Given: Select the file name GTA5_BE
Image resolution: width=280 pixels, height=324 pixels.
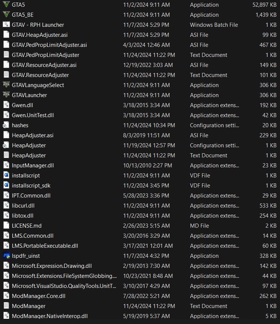Looking at the screenshot, I should click(x=23, y=15).
